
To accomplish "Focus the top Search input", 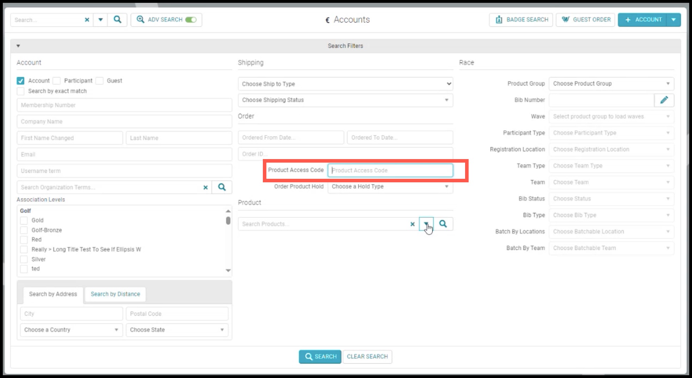I will 48,20.
